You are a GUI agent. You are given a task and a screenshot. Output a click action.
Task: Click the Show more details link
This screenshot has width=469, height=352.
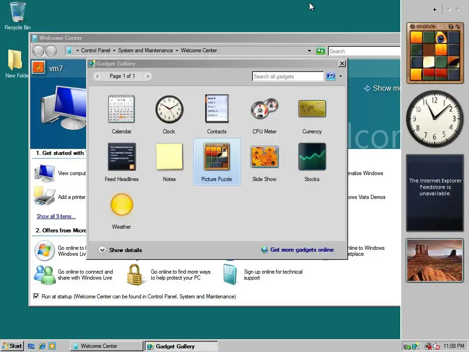382,88
